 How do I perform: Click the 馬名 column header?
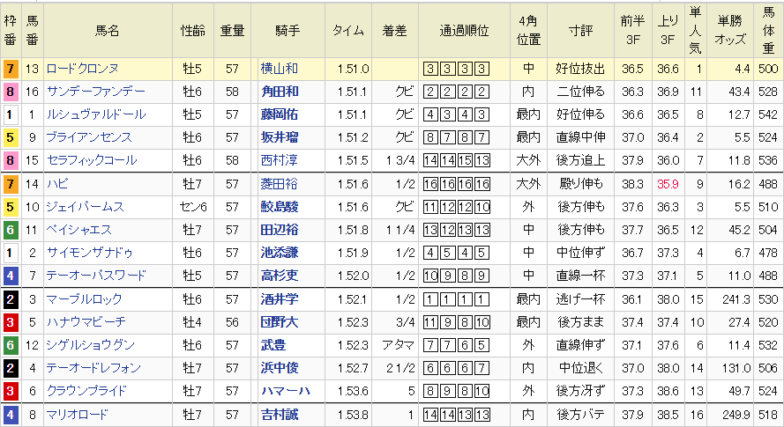tap(107, 30)
